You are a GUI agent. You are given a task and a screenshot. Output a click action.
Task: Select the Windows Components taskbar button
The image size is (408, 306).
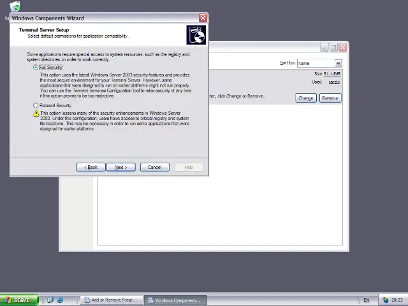pyautogui.click(x=176, y=300)
